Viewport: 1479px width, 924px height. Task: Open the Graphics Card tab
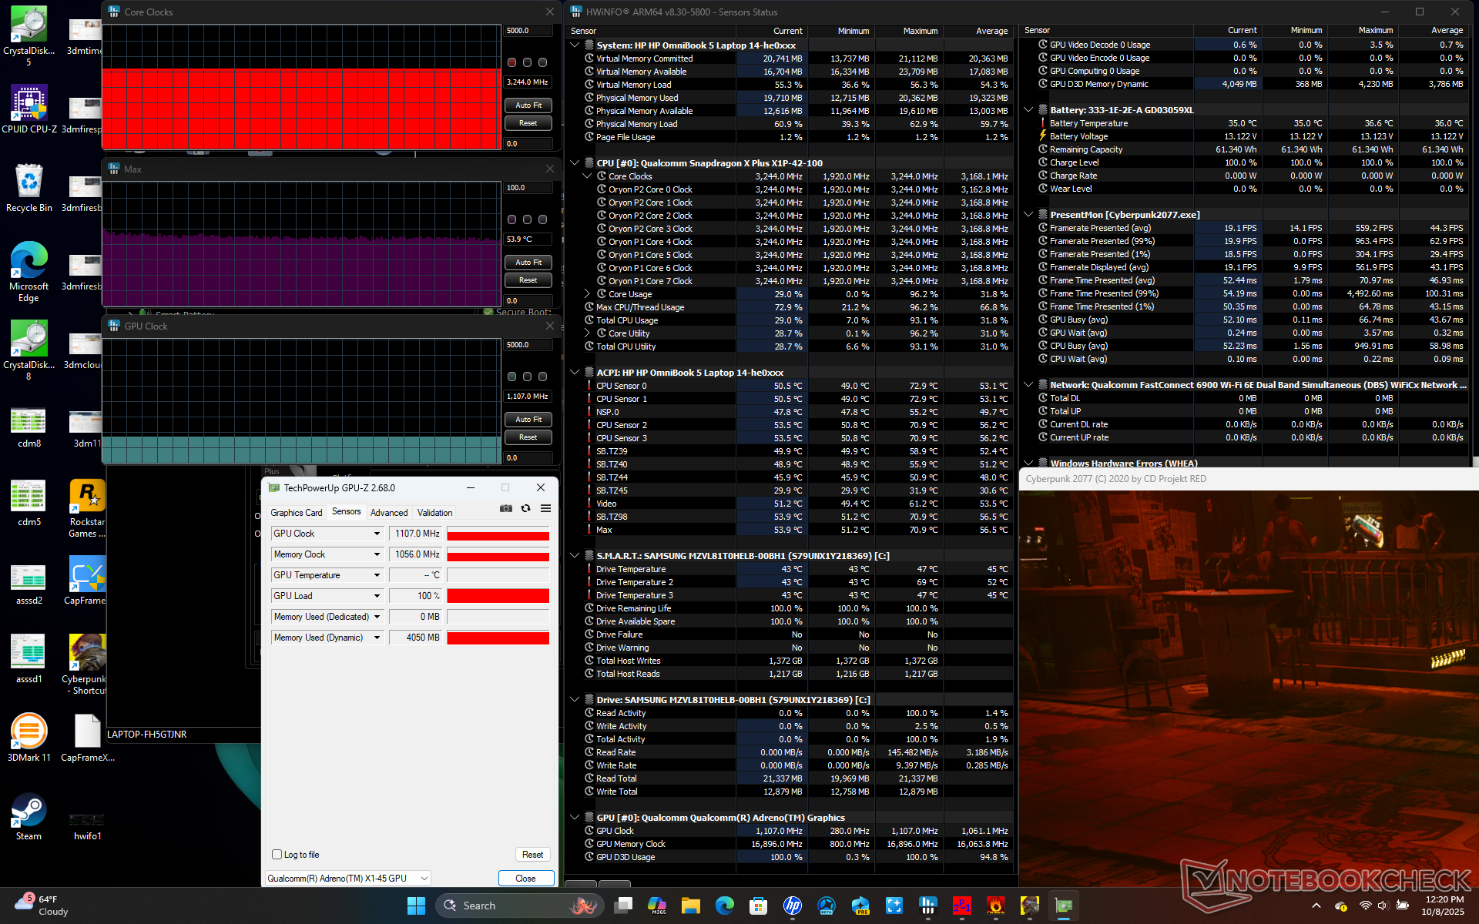pyautogui.click(x=296, y=513)
